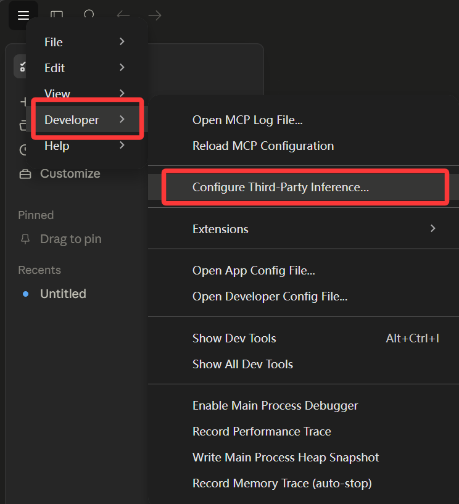This screenshot has width=459, height=504.
Task: Click Record Performance Trace
Action: click(262, 432)
